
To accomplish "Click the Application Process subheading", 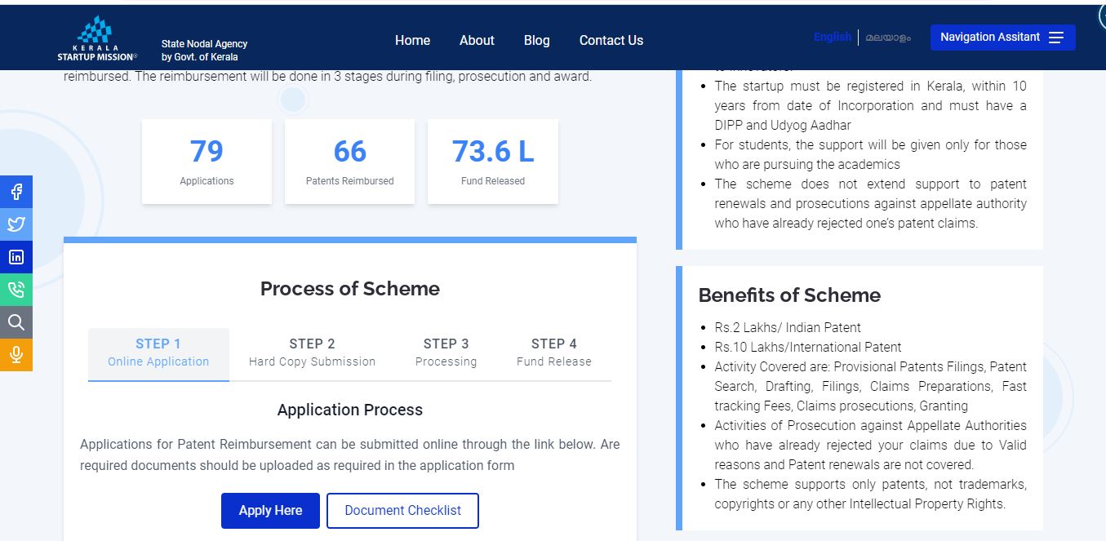I will click(x=350, y=410).
